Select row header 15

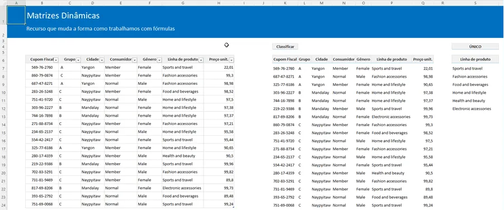(x=3, y=132)
